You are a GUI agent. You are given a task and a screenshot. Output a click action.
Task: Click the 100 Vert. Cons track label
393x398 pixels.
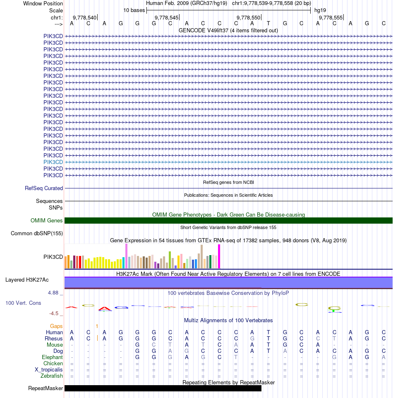pyautogui.click(x=23, y=303)
